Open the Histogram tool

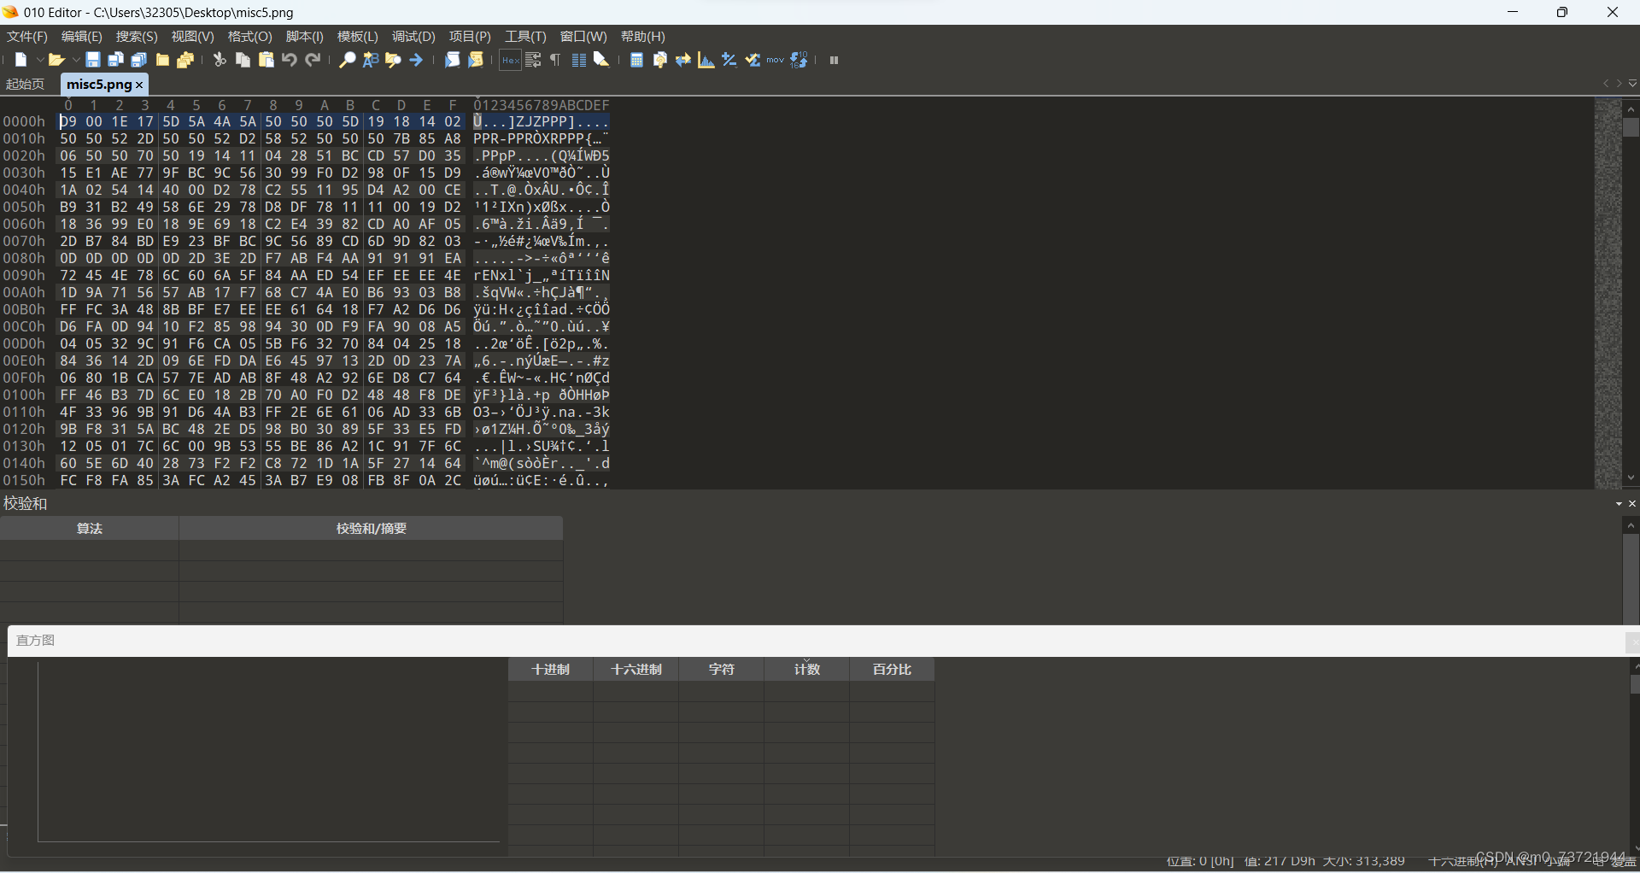[706, 60]
